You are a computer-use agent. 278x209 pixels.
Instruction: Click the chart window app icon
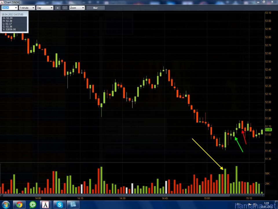pos(2,2)
